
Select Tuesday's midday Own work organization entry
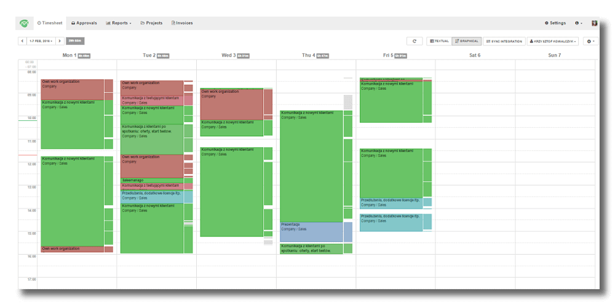(x=152, y=166)
